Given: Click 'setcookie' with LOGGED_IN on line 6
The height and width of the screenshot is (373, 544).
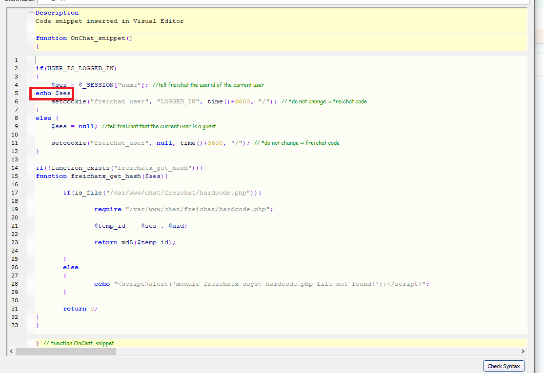Looking at the screenshot, I should 69,101.
